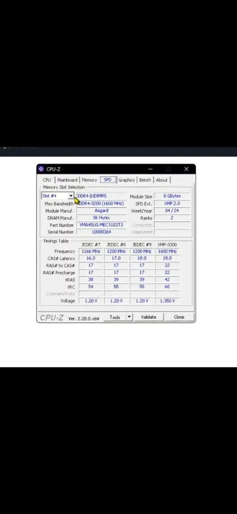Select the tRAS value 38

point(91,279)
